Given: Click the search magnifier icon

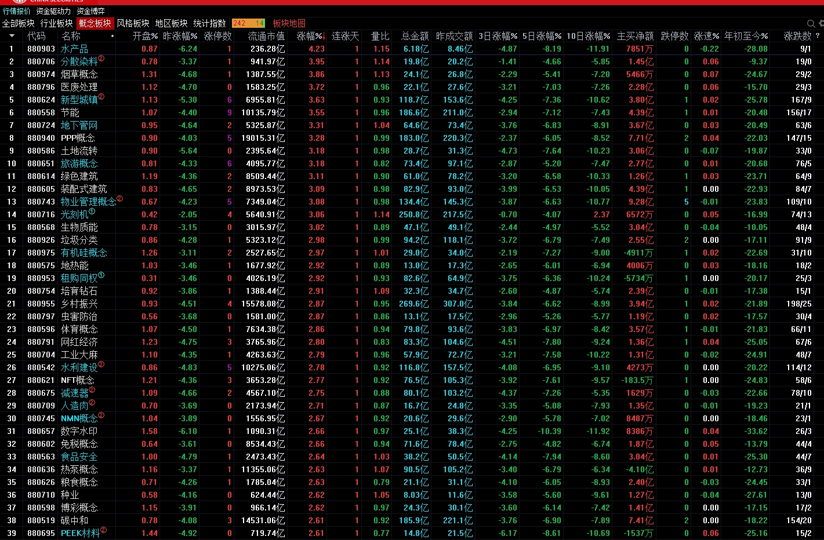Looking at the screenshot, I should point(811,24).
